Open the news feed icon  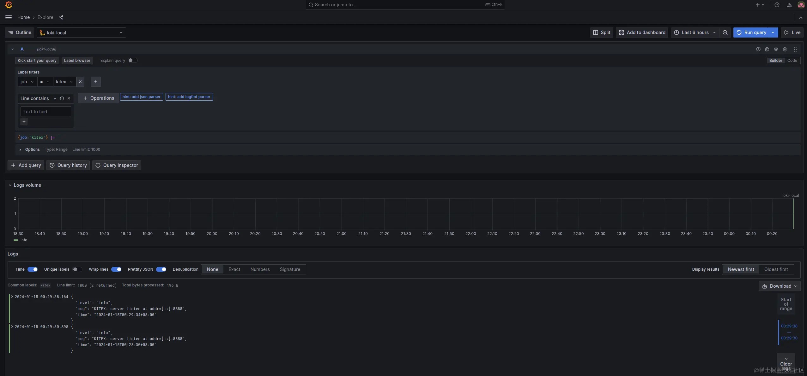(789, 5)
